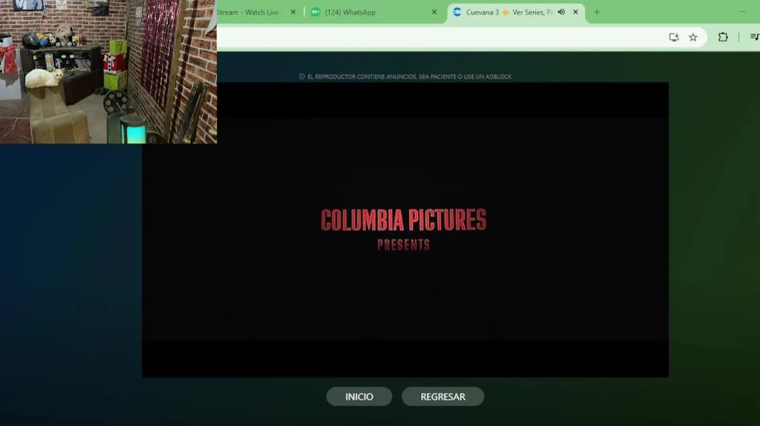Close the Cuevana 3 tab
The width and height of the screenshot is (760, 426).
click(x=575, y=12)
